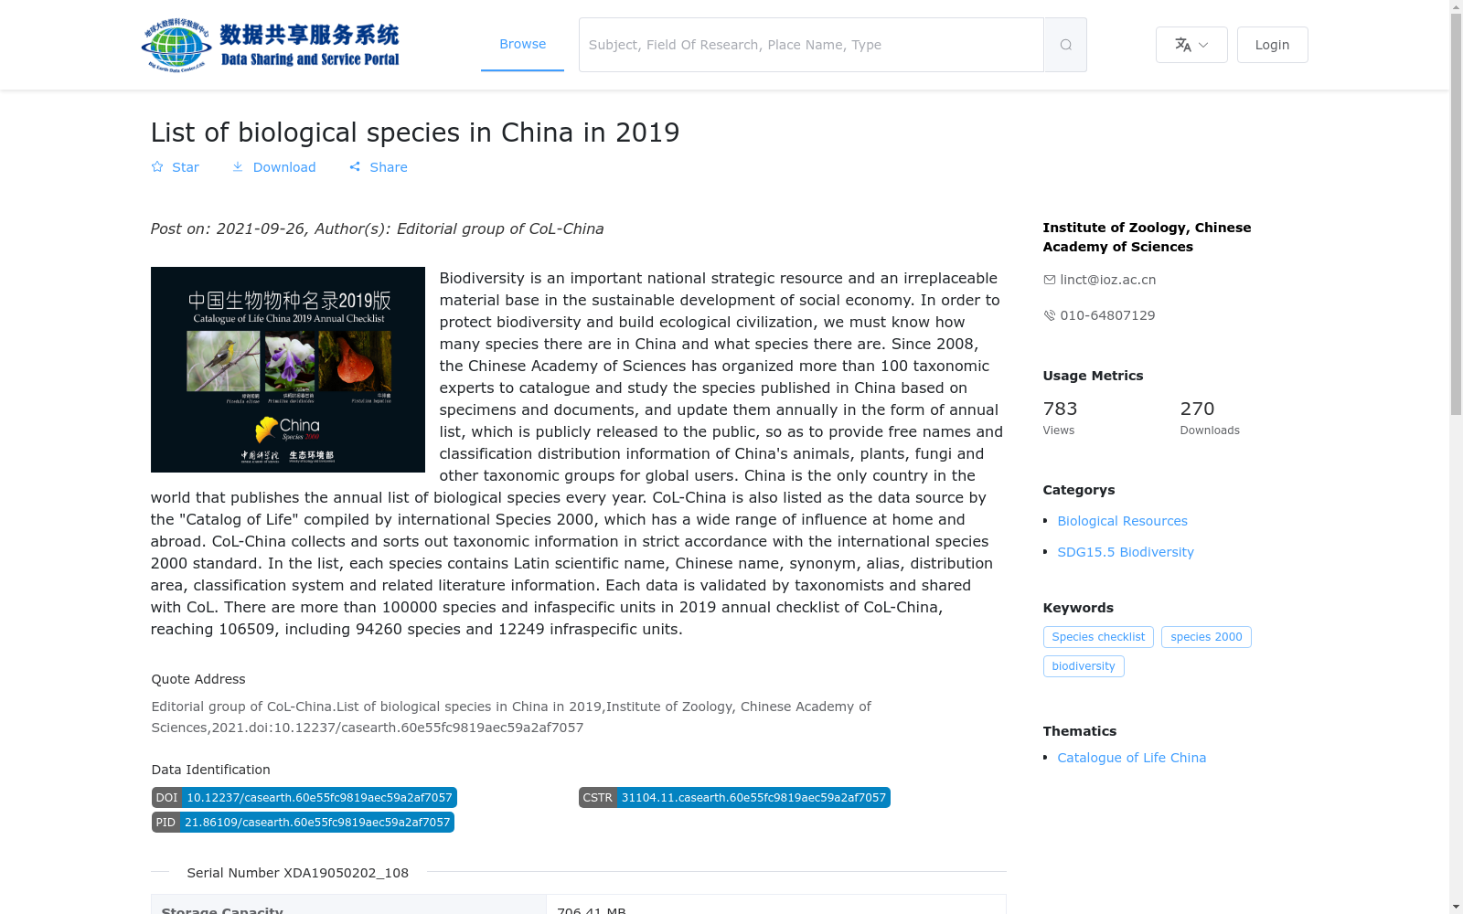The height and width of the screenshot is (914, 1463).
Task: Click the email envelope icon
Action: click(1050, 280)
